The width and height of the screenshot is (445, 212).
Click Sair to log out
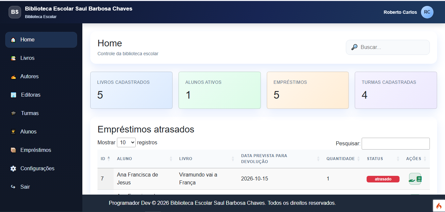click(x=41, y=187)
